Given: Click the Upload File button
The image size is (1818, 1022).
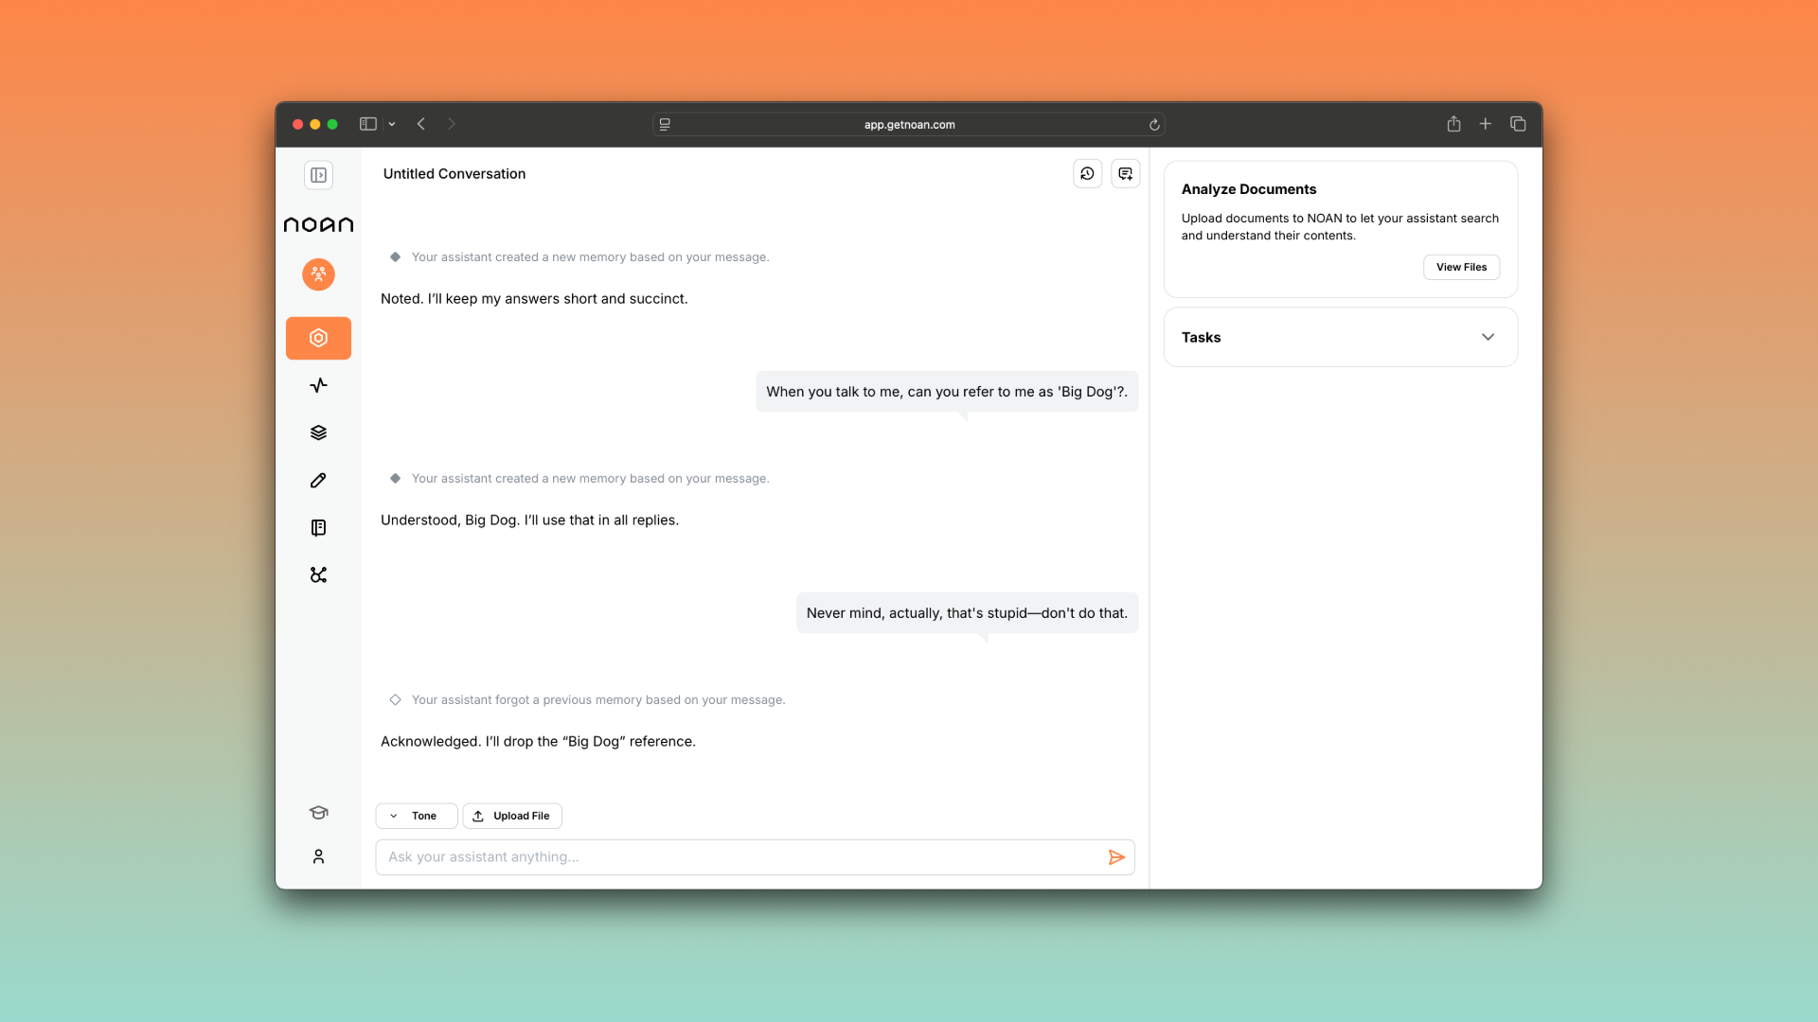Looking at the screenshot, I should point(512,816).
